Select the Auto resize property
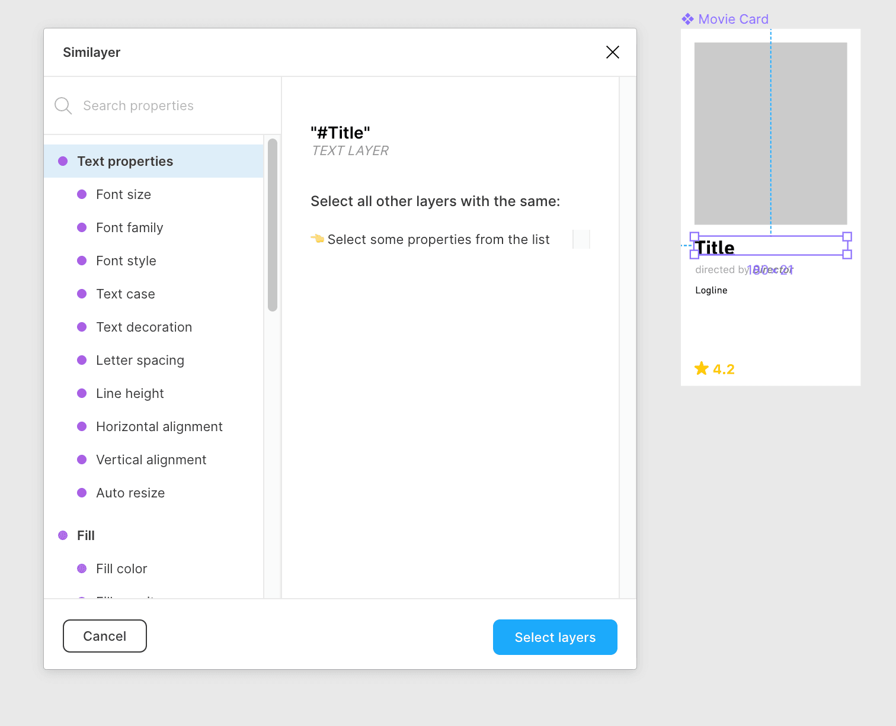Viewport: 896px width, 726px height. (130, 493)
